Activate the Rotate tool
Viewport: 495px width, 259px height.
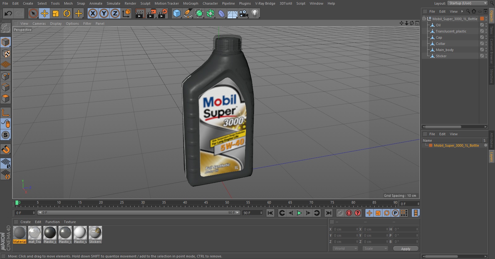[x=67, y=13]
